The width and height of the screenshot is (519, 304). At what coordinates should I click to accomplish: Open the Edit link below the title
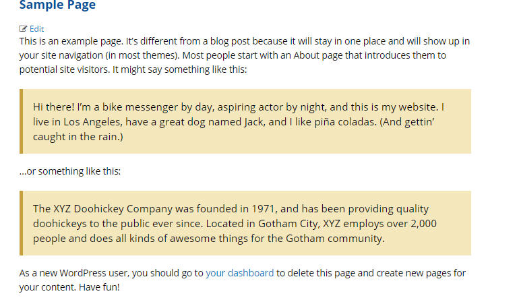click(37, 29)
